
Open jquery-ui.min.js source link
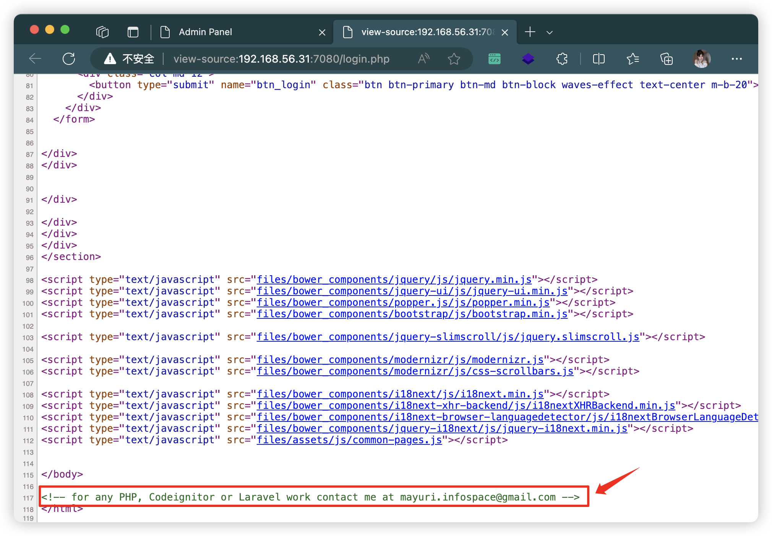tap(412, 291)
